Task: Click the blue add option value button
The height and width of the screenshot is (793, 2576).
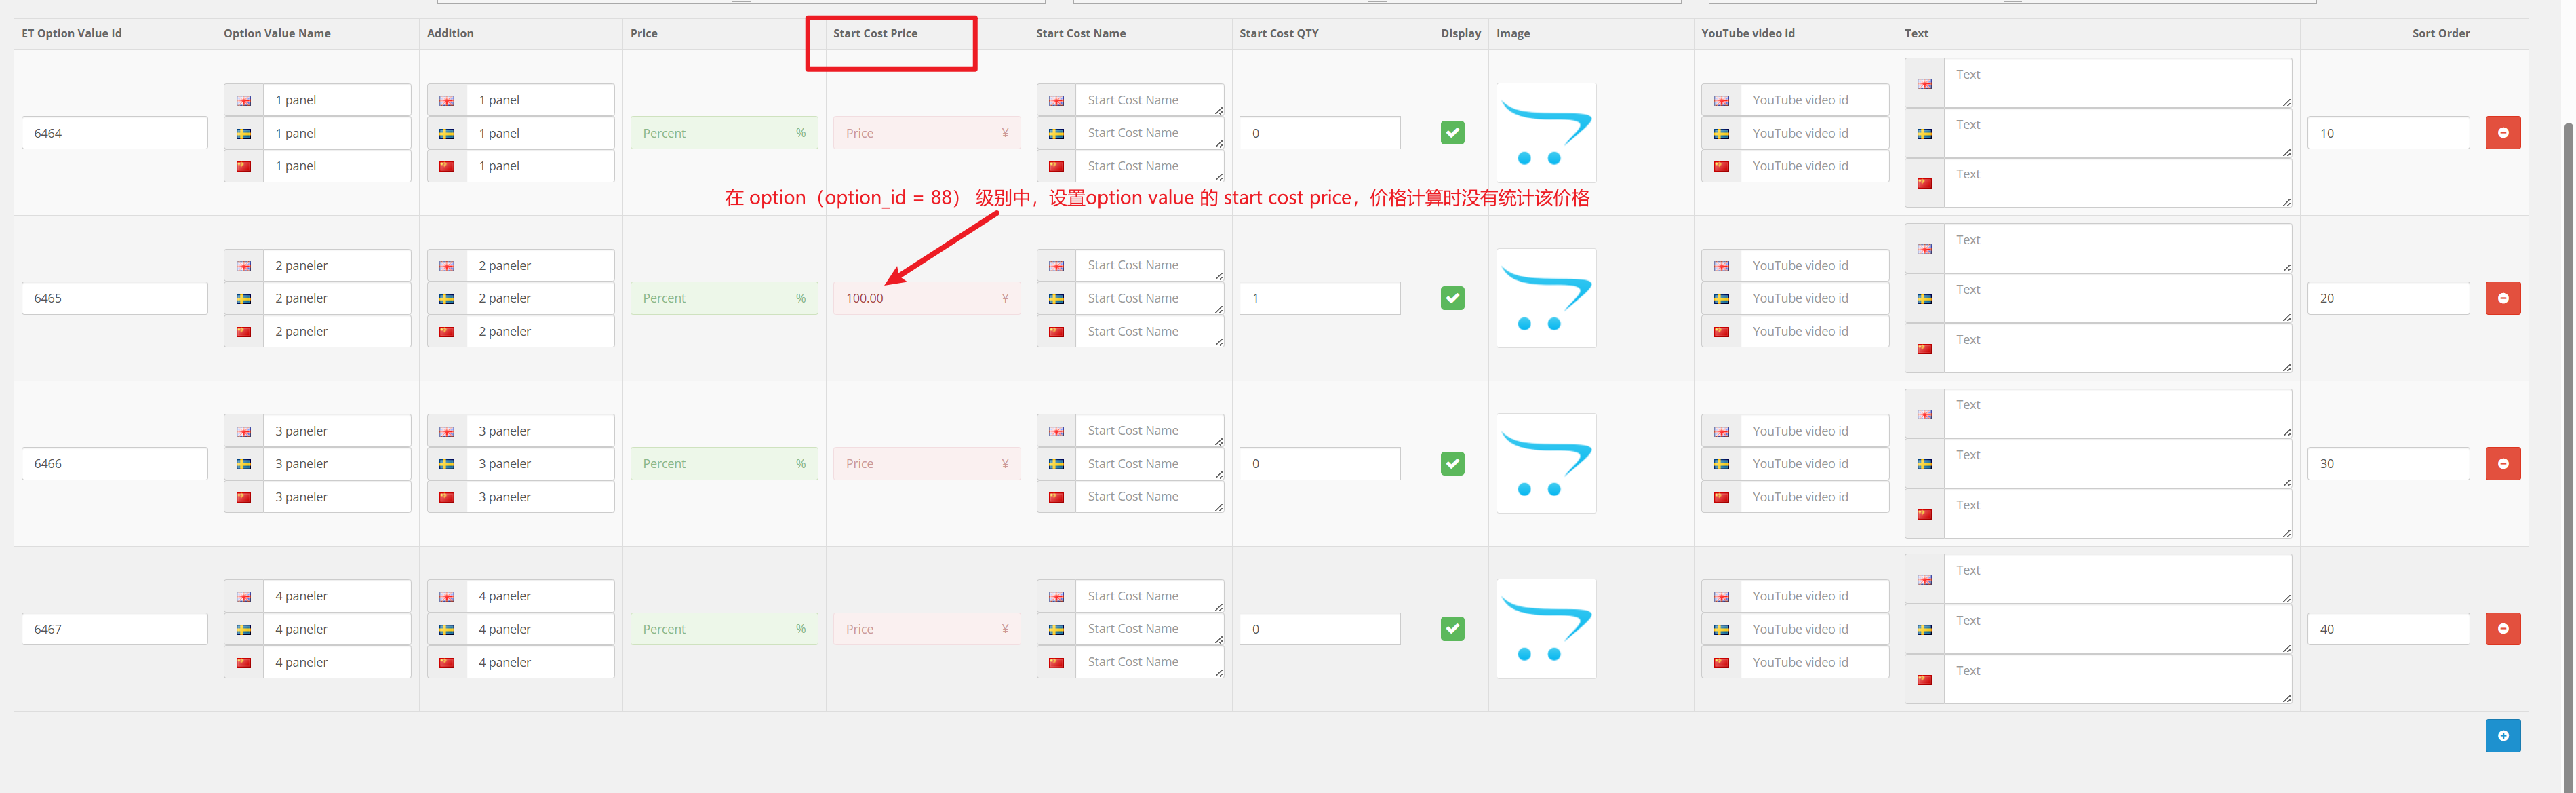Action: (x=2502, y=736)
